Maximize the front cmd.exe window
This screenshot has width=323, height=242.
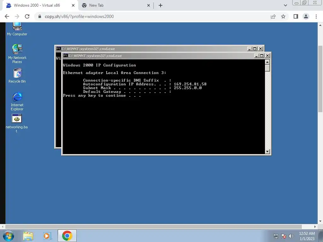click(x=261, y=55)
